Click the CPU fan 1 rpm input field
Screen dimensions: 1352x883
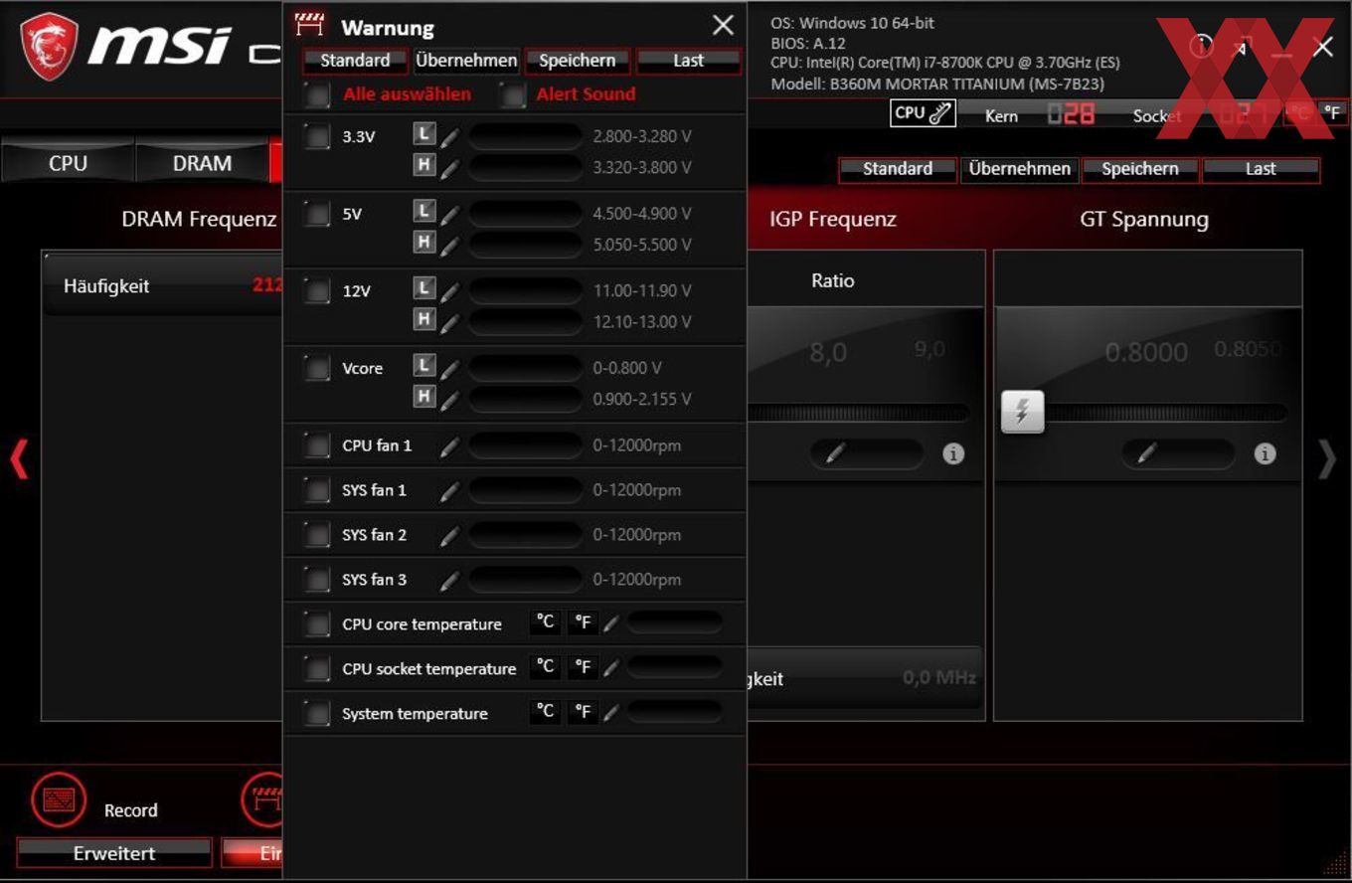click(526, 445)
